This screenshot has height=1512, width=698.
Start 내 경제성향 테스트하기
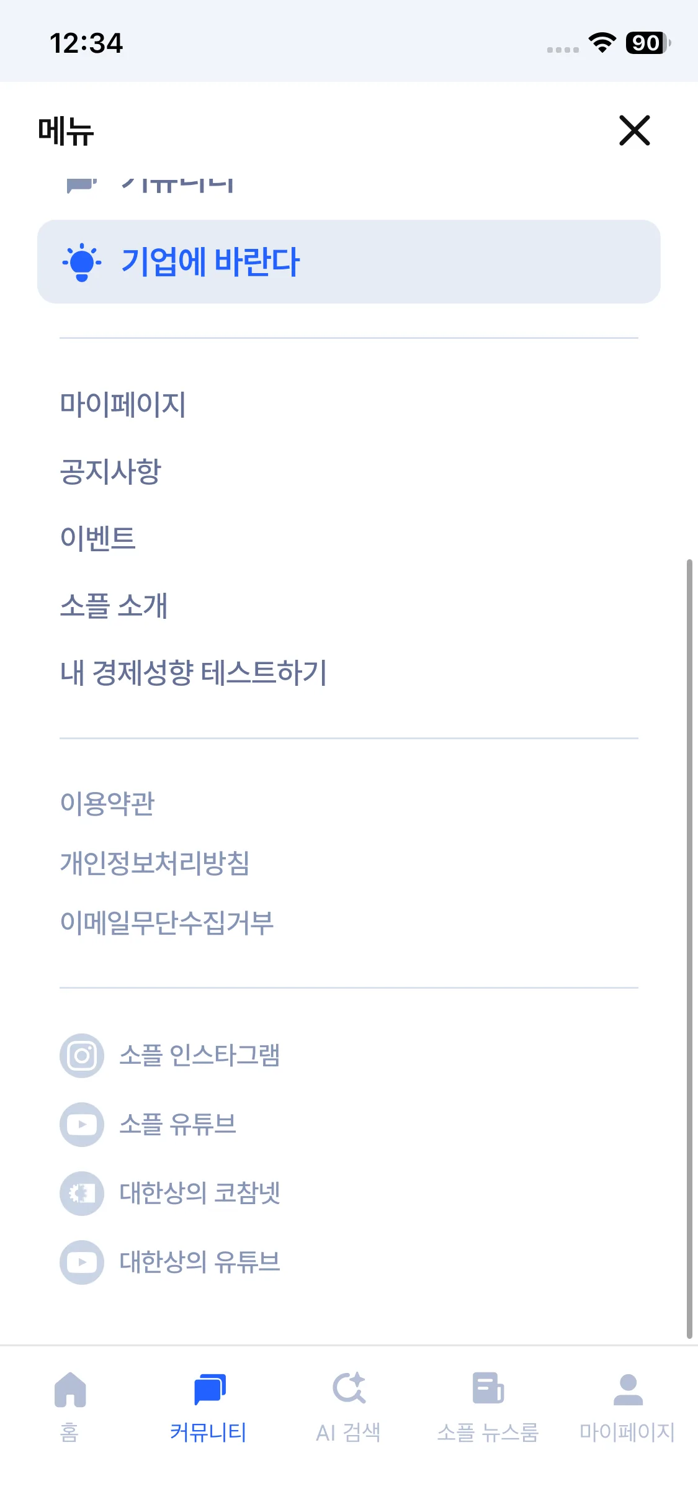(x=194, y=673)
